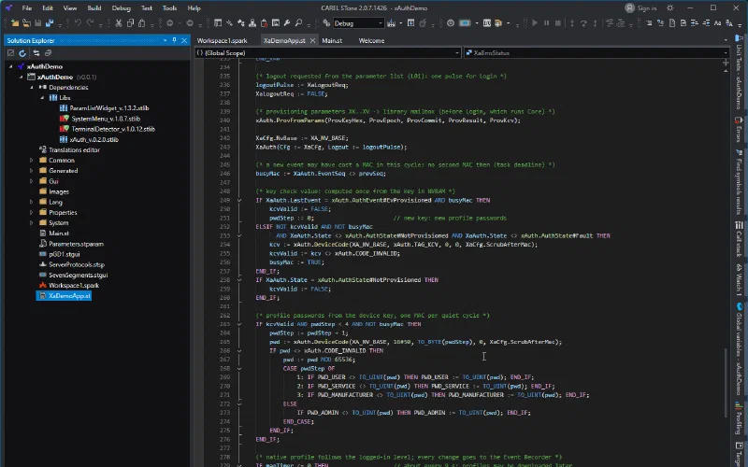The height and width of the screenshot is (467, 748).
Task: Click the Step Over debug icon
Action: (x=583, y=22)
